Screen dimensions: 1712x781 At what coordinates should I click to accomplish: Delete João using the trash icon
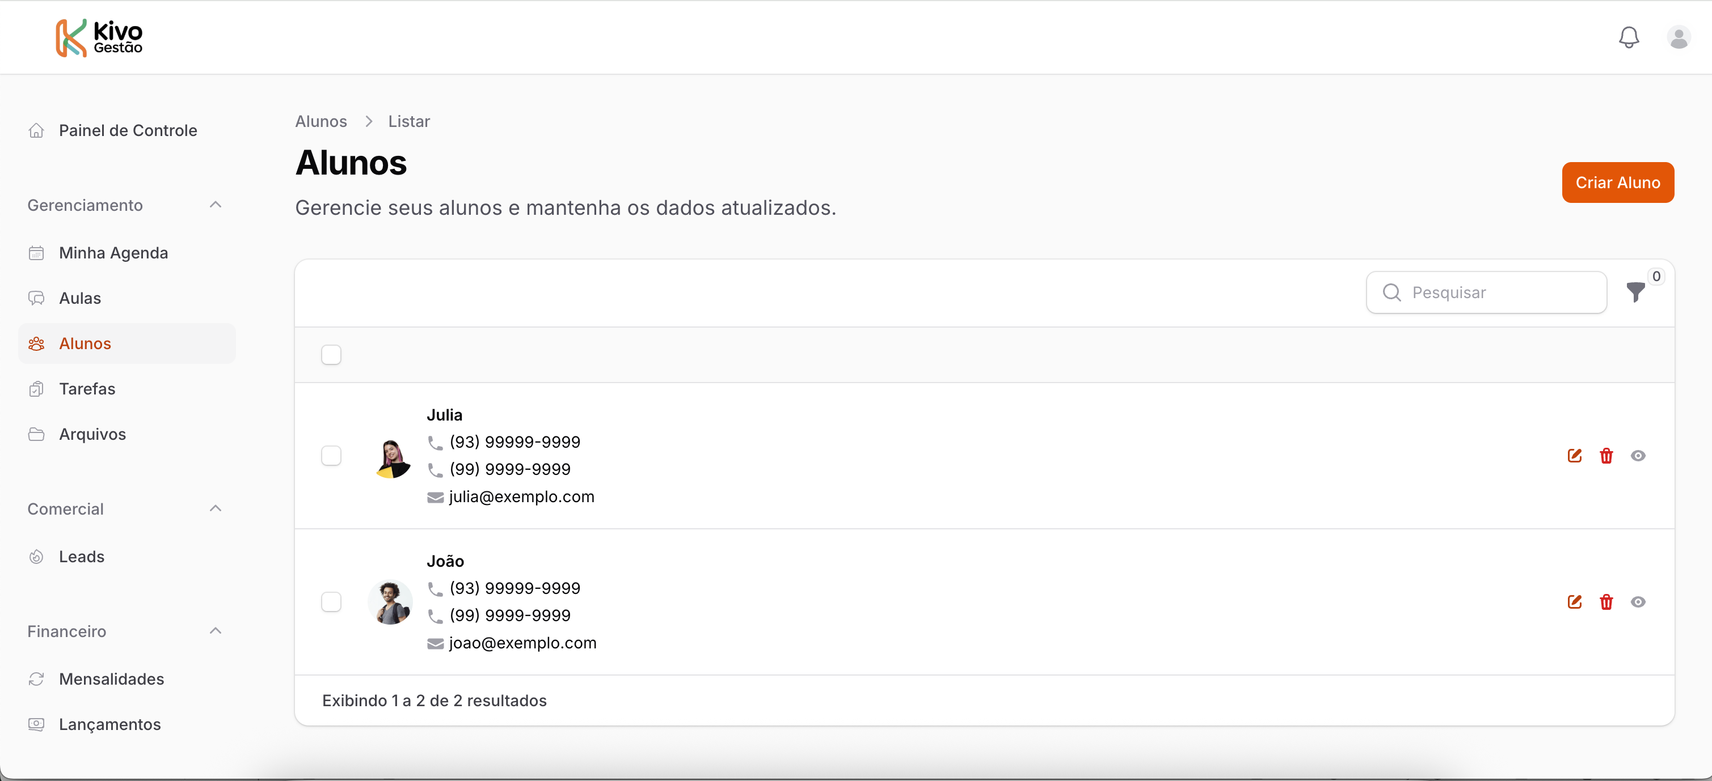point(1606,602)
